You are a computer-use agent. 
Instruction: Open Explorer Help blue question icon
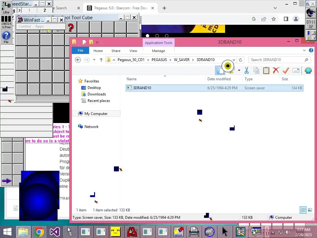311,50
